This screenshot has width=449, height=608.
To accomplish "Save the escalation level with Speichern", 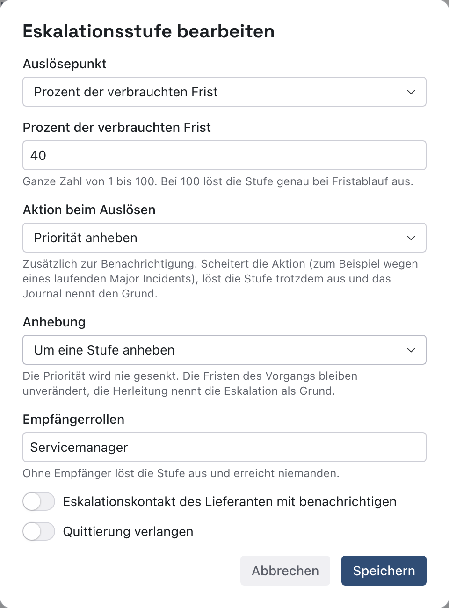I will coord(384,571).
